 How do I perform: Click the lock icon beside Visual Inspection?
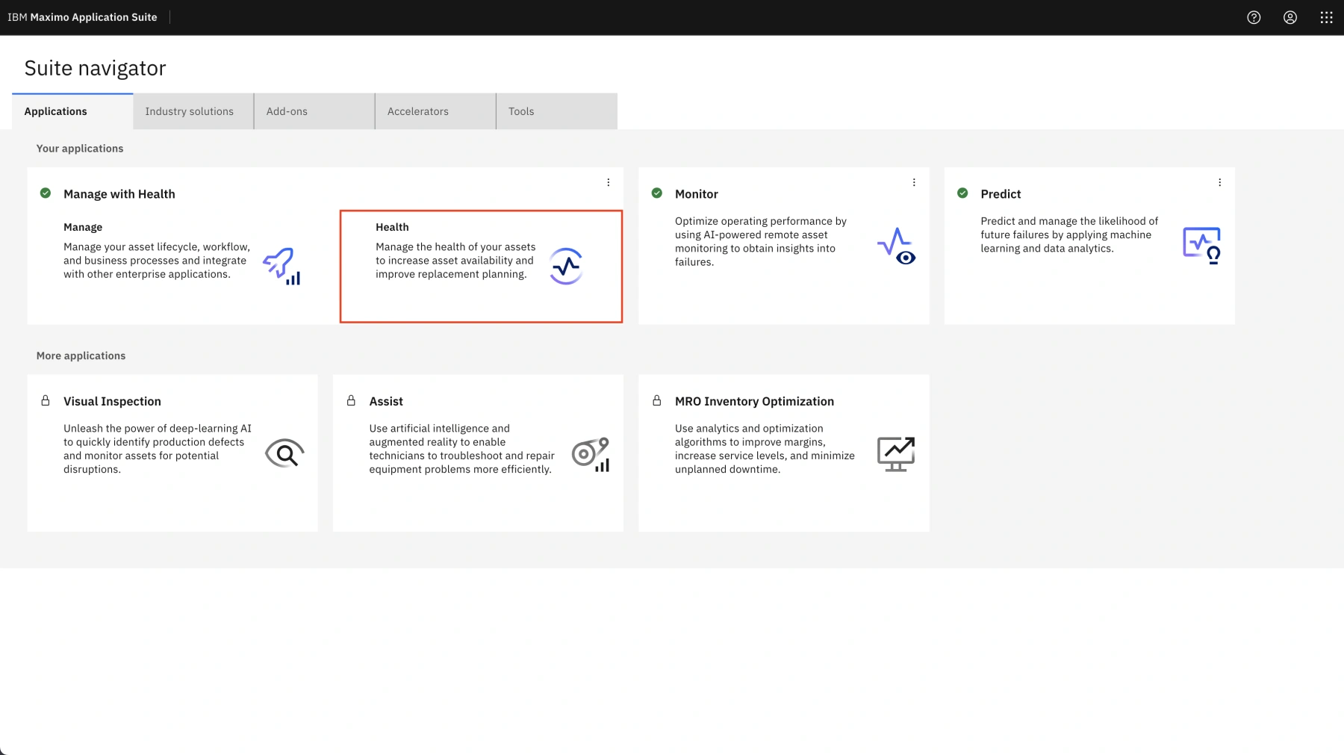tap(46, 401)
